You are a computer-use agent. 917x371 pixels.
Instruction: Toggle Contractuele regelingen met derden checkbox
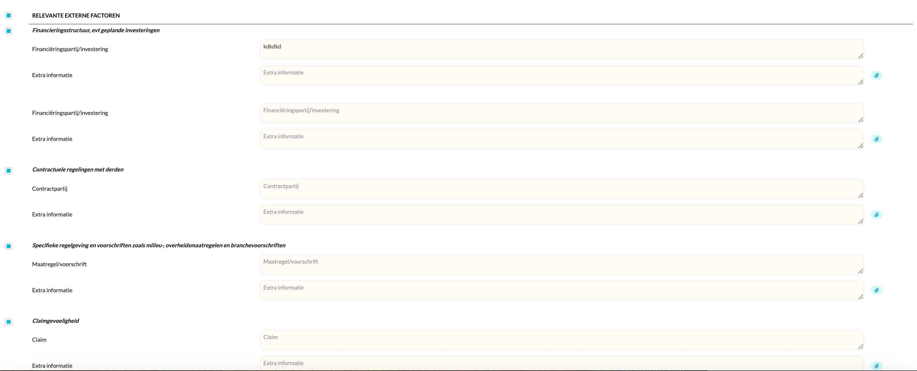point(9,171)
